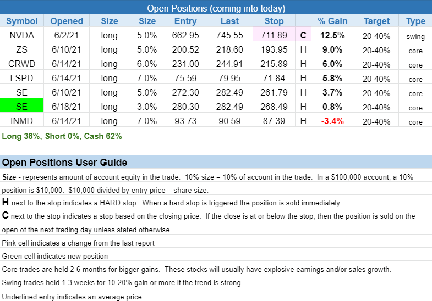The height and width of the screenshot is (301, 432).
Task: Click the Stop column header
Action: pyautogui.click(x=274, y=21)
